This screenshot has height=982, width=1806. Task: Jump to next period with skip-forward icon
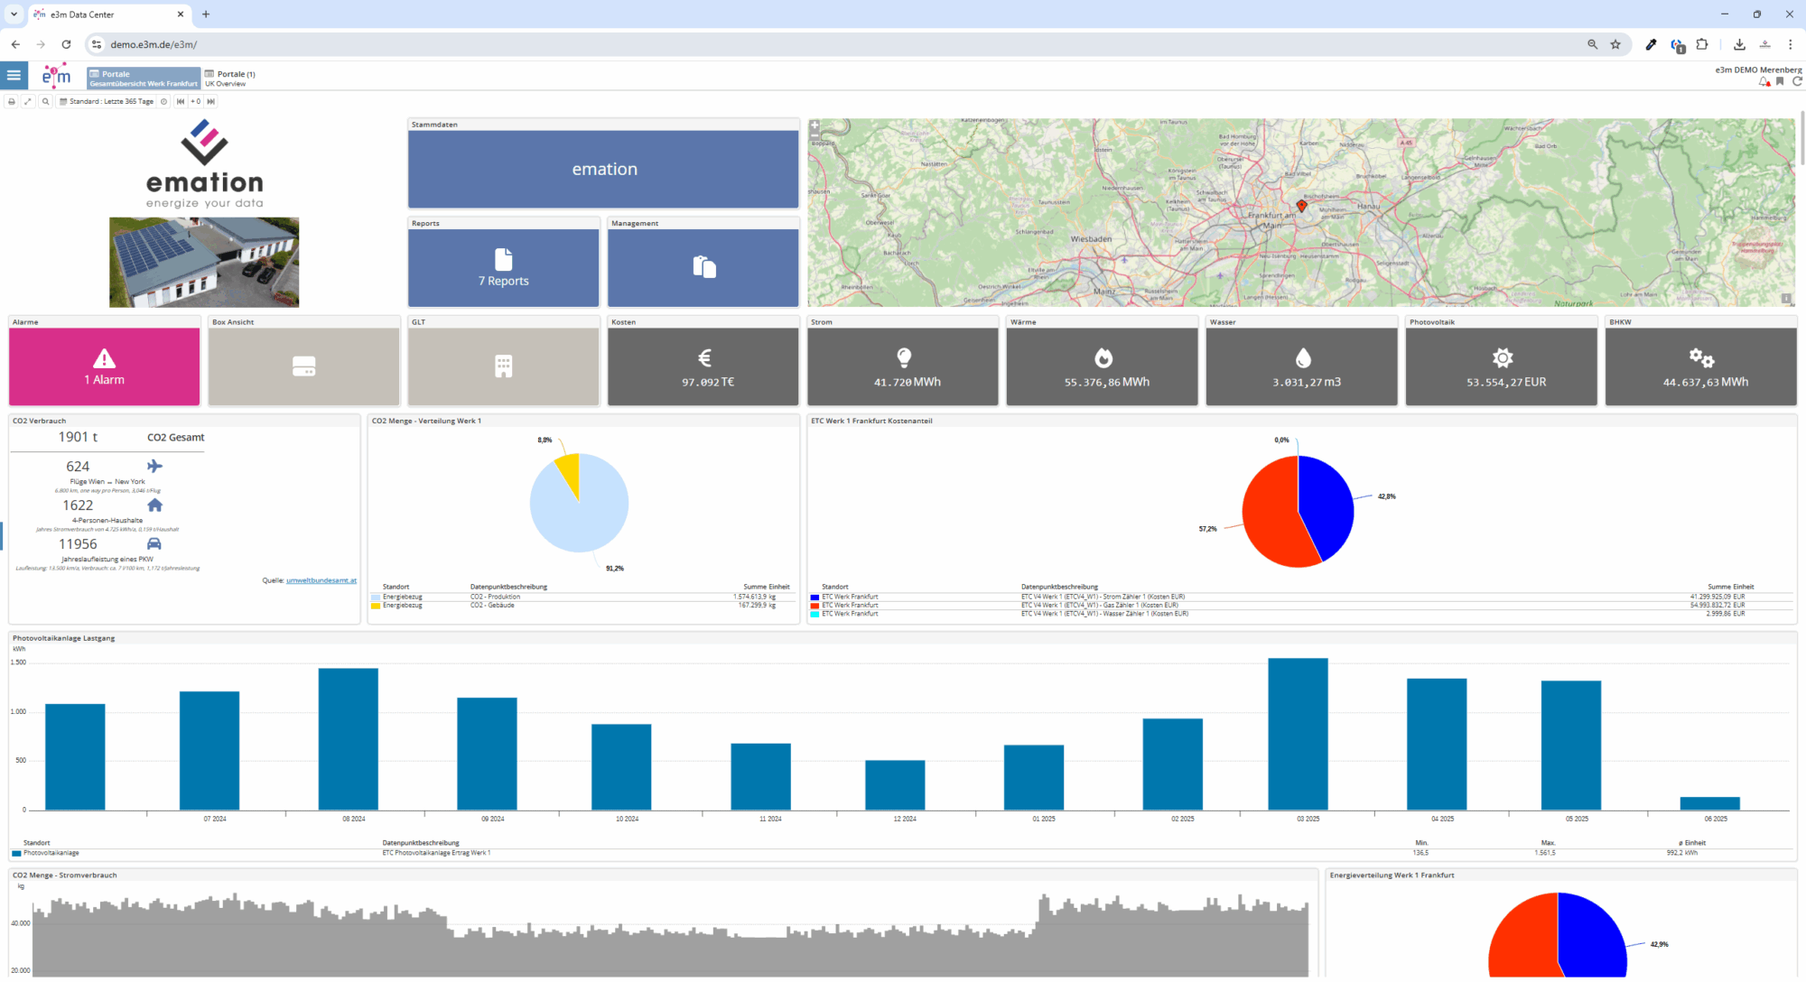[211, 102]
